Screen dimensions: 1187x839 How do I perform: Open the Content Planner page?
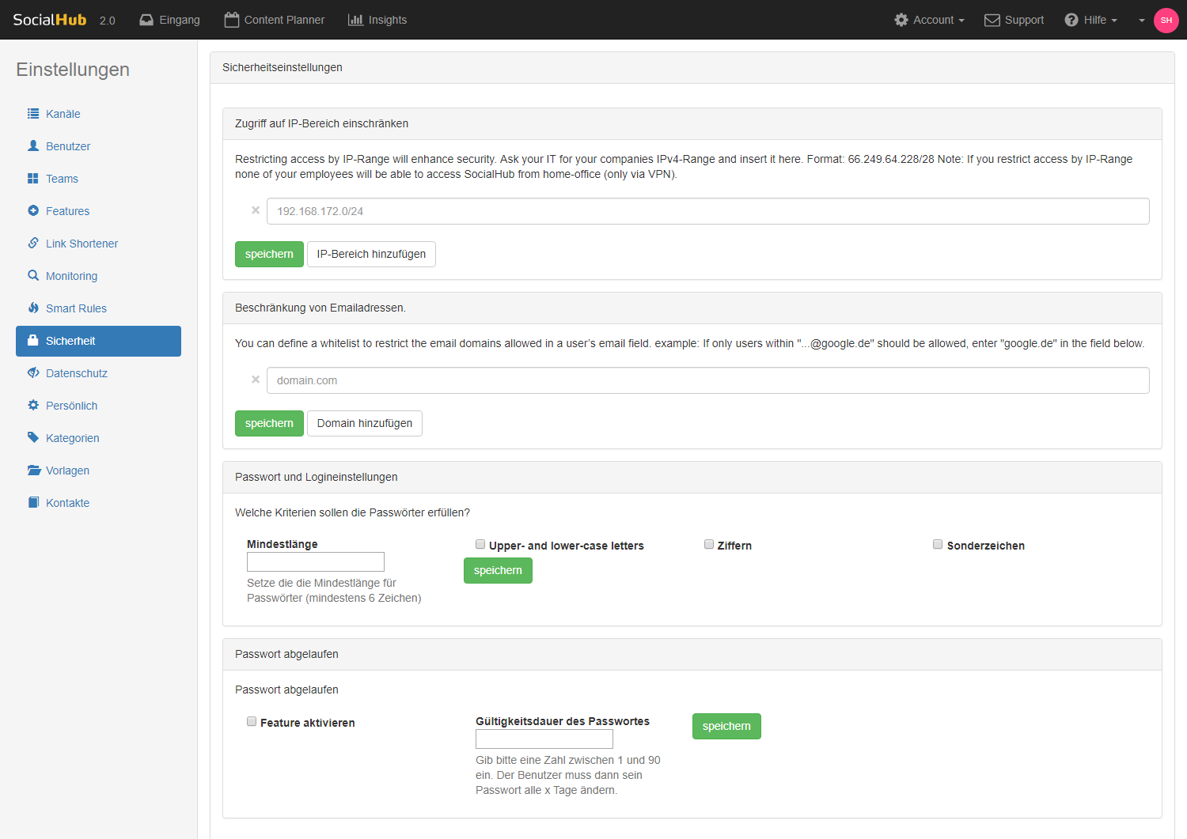(275, 20)
